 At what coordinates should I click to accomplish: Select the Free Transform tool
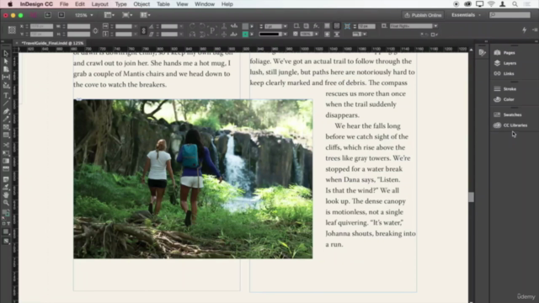(6, 153)
